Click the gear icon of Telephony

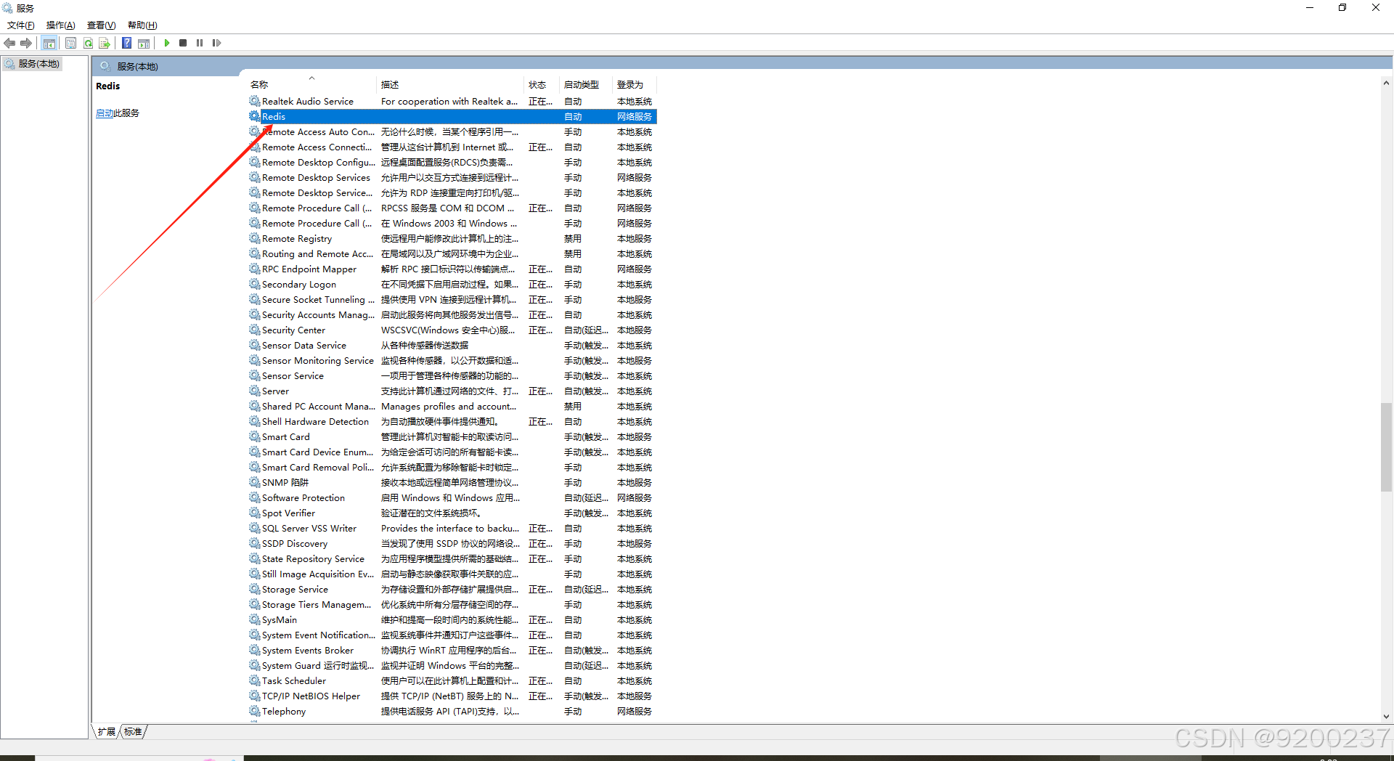tap(254, 711)
